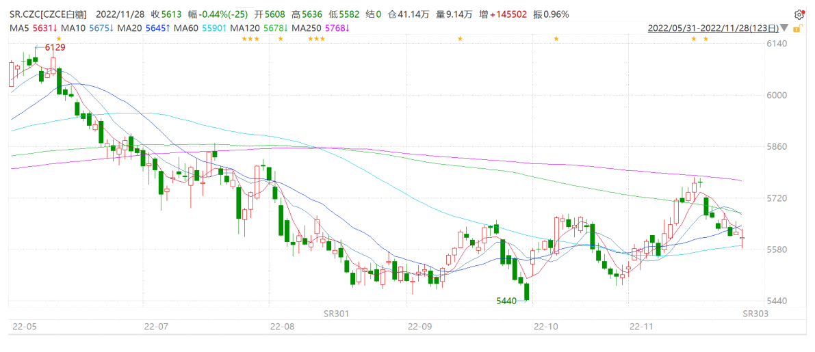
Task: Click the SR.CZC[CZCE白糖] symbol title
Action: coord(51,14)
